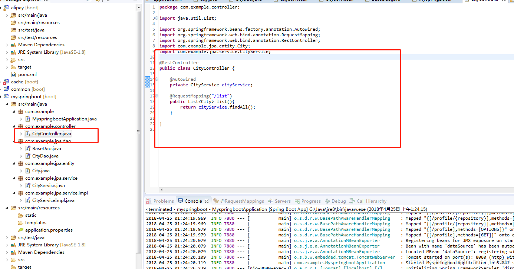514x269 pixels.
Task: Expand alipay Maven Dependencies node
Action: coord(7,45)
